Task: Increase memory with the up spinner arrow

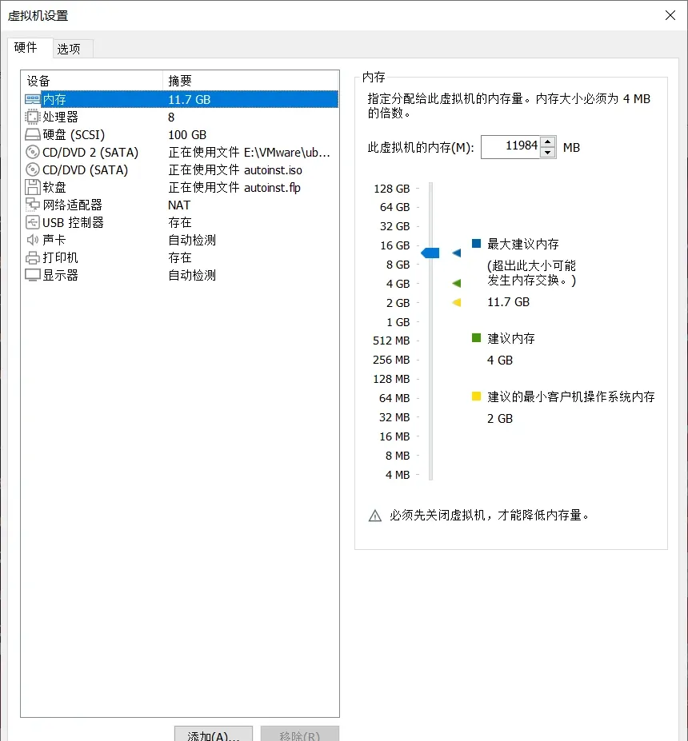Action: point(547,141)
